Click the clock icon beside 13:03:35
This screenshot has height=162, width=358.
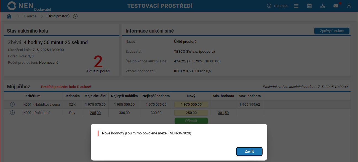[269, 6]
